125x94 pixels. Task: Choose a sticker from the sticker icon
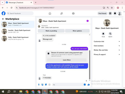click(46, 85)
